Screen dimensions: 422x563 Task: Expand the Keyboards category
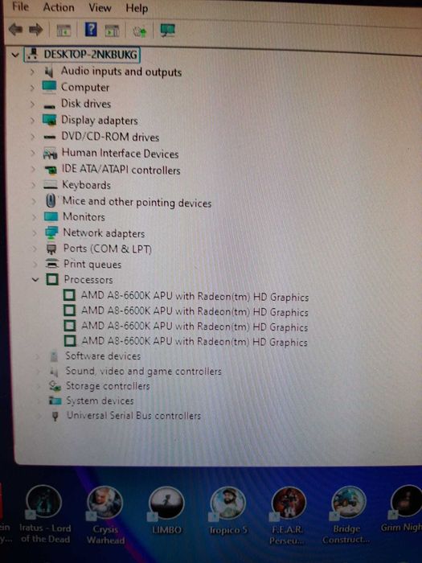34,185
